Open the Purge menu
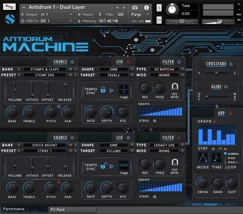Screen dimensions: 243x214 pyautogui.click(x=140, y=15)
